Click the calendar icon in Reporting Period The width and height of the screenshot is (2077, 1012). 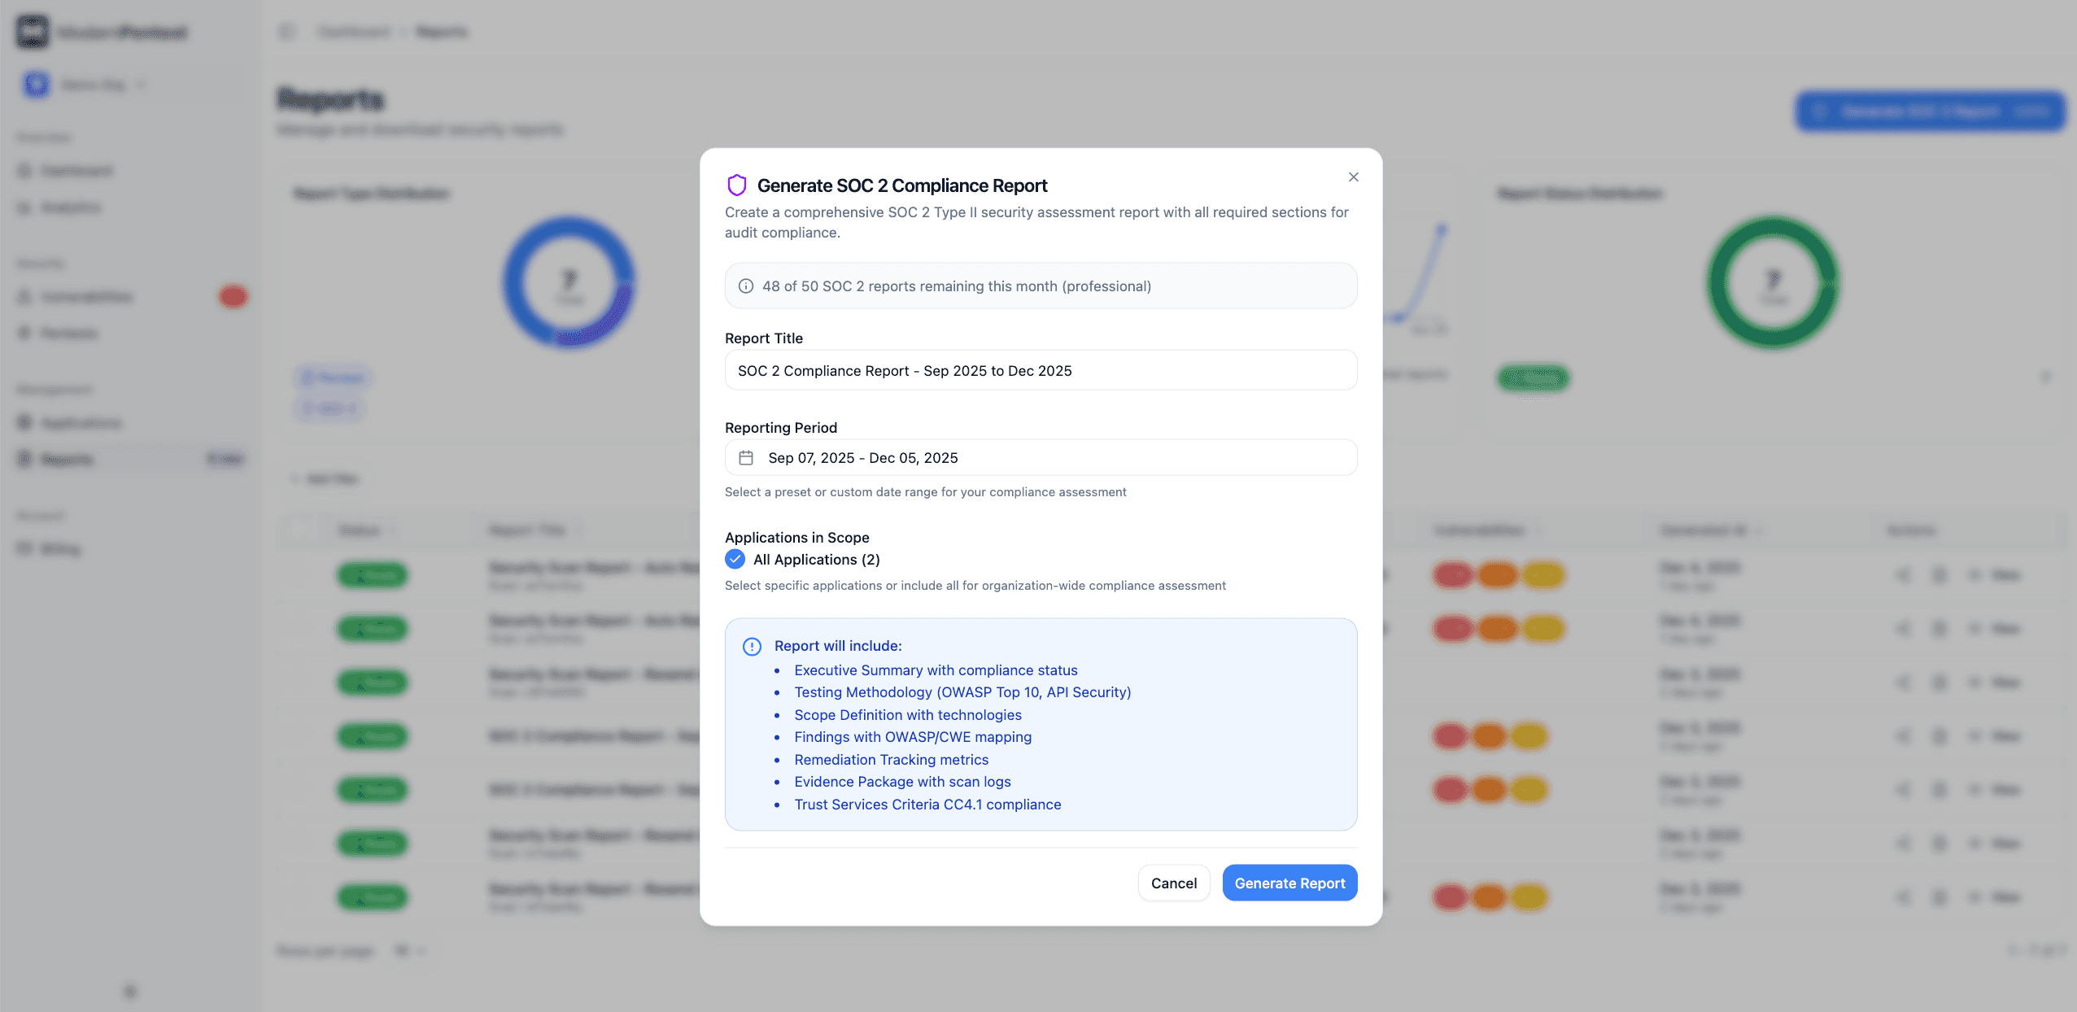tap(746, 458)
